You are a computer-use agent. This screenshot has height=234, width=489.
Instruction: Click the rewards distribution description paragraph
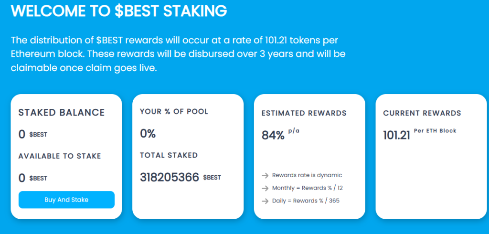click(x=178, y=54)
